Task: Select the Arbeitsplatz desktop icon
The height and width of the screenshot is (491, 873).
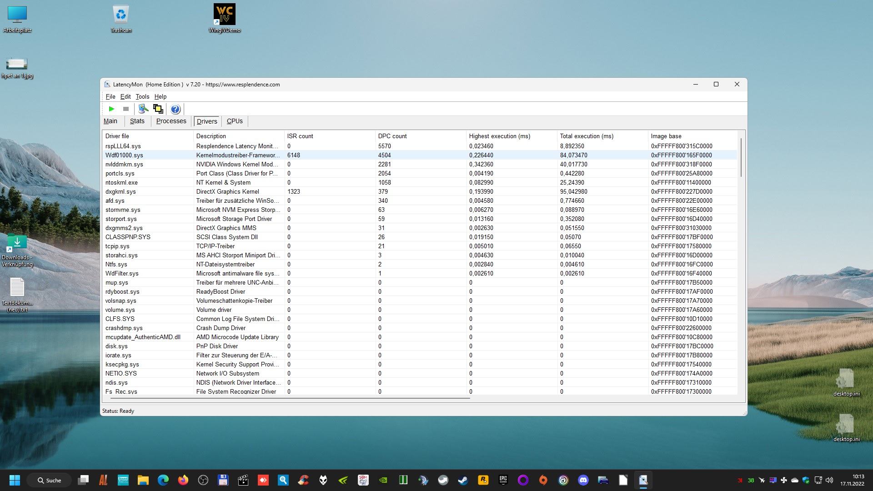Action: 17,19
